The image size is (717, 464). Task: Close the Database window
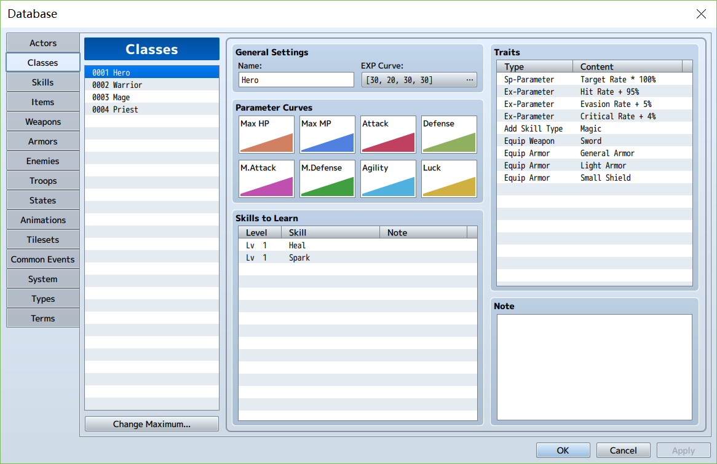[701, 14]
